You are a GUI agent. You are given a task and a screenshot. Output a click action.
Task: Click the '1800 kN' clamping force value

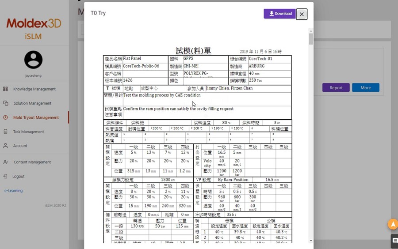coord(168,180)
